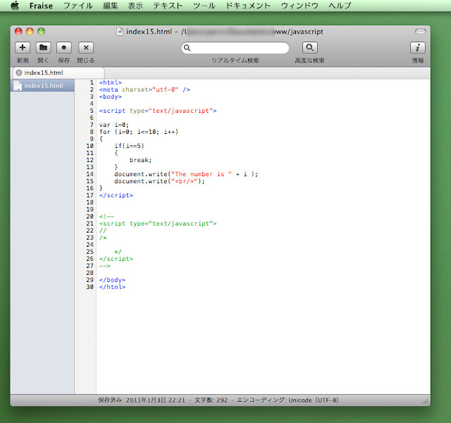This screenshot has width=451, height=423.
Task: Click the 文字数: 292 status entry
Action: click(x=211, y=400)
